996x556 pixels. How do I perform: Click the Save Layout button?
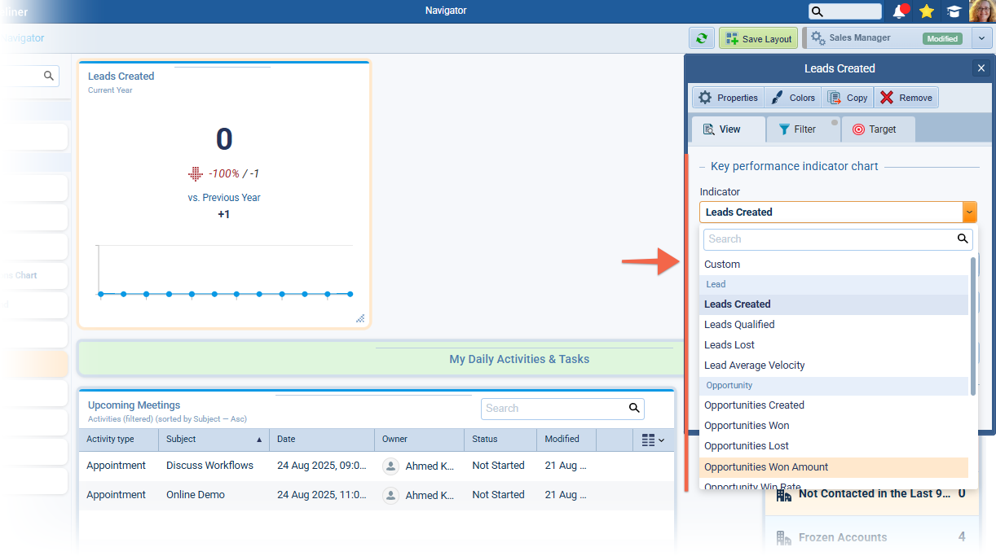coord(758,38)
